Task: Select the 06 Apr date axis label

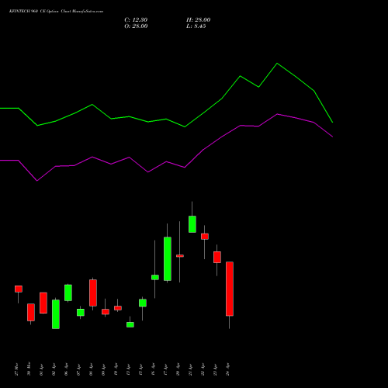Action: click(x=66, y=369)
